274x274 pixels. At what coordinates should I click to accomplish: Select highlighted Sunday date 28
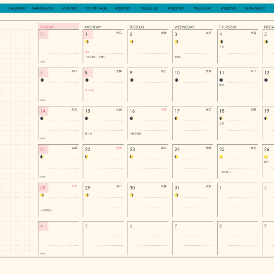43,188
